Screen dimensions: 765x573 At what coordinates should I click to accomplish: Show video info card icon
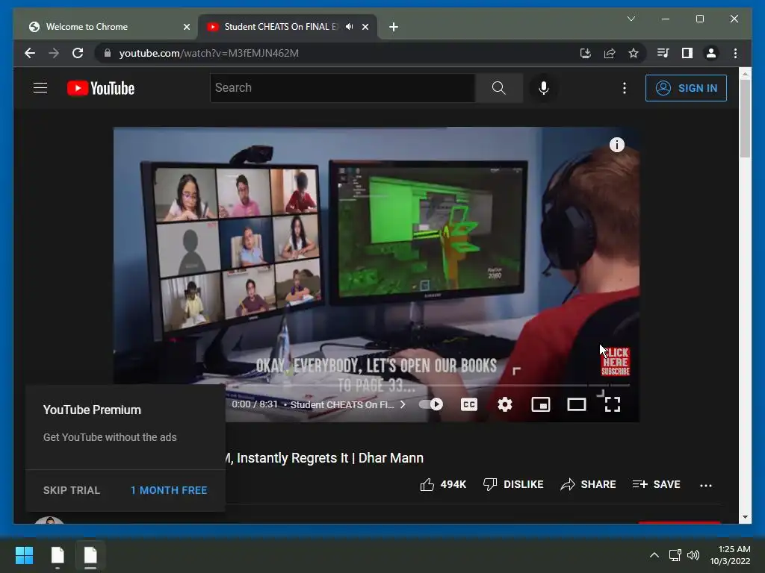pyautogui.click(x=616, y=145)
